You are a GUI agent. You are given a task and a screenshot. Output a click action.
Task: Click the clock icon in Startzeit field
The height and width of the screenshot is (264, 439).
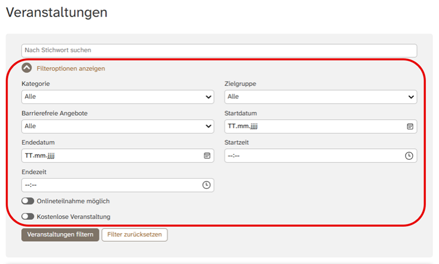(409, 156)
